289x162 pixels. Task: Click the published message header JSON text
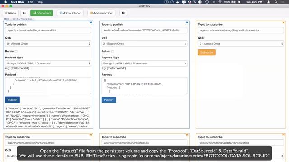tap(48, 117)
